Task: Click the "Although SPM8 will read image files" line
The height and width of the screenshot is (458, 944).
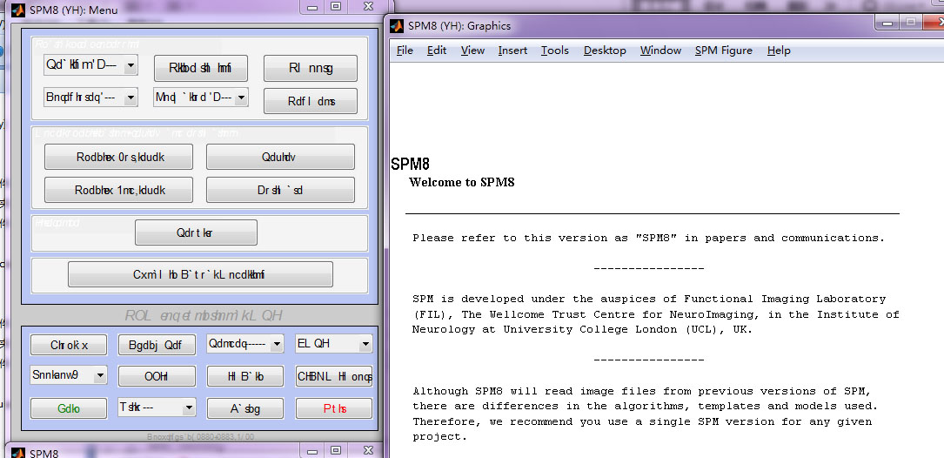Action: pyautogui.click(x=641, y=390)
